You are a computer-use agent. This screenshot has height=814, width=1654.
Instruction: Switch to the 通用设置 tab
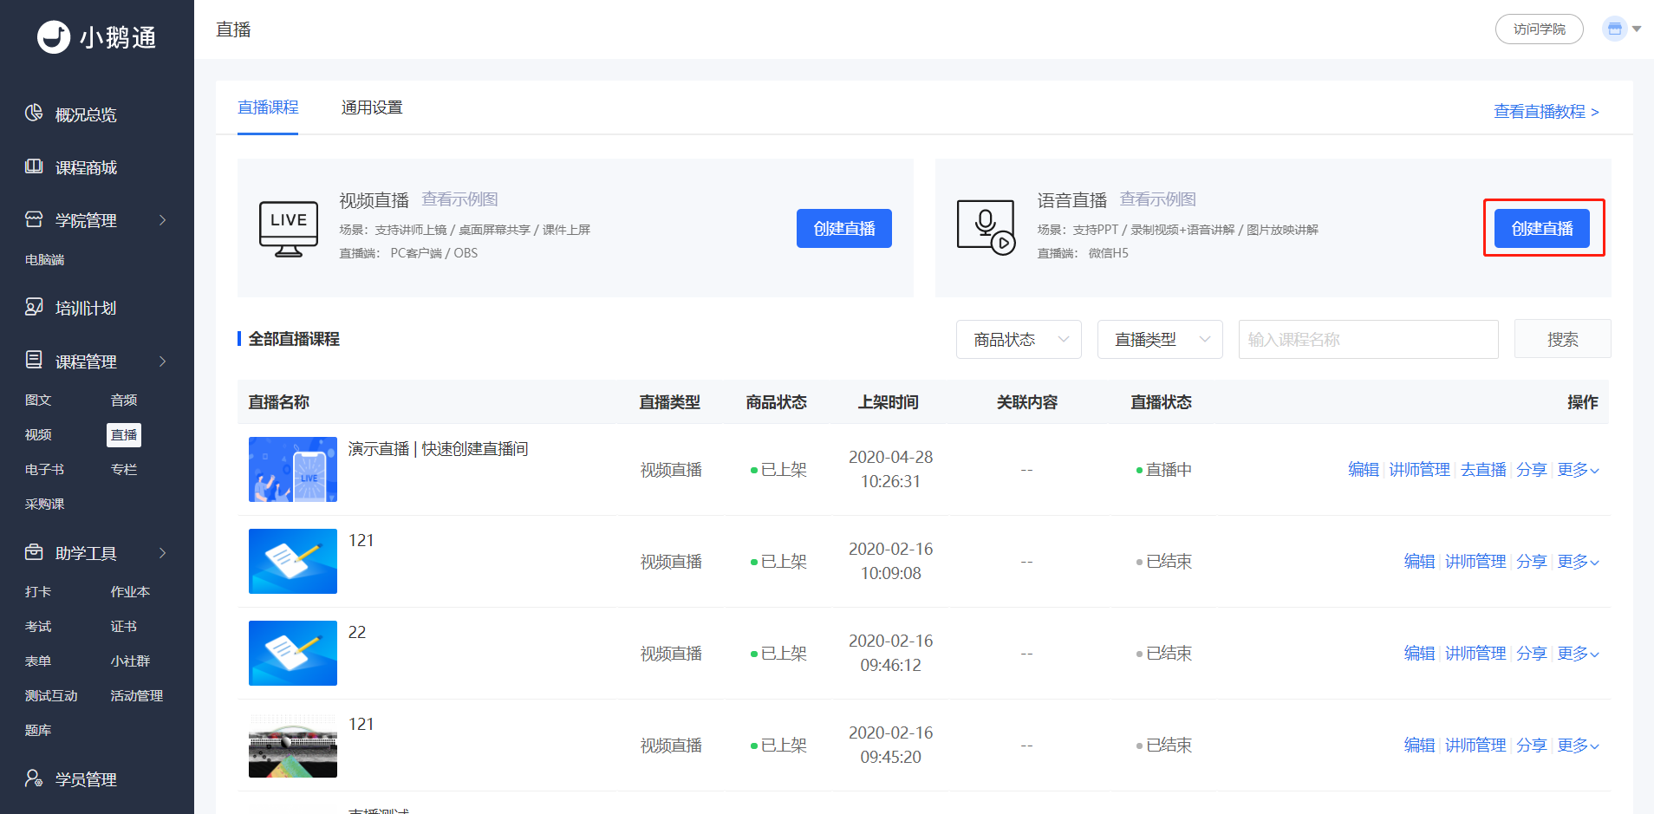372,107
